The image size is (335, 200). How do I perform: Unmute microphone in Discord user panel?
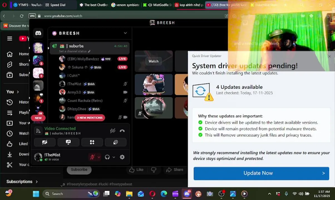pos(92,157)
